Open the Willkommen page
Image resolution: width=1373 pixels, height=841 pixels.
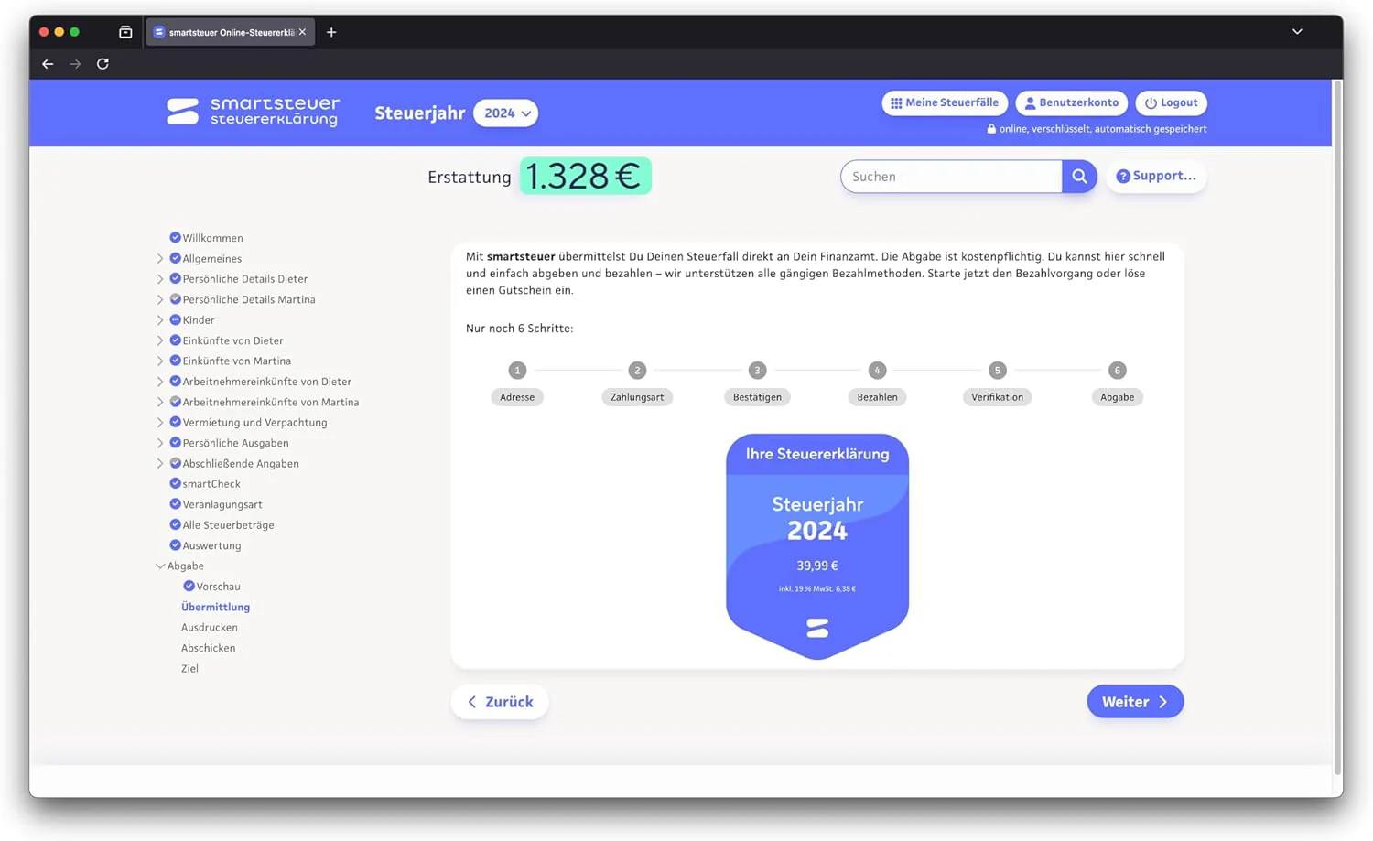[x=212, y=238]
